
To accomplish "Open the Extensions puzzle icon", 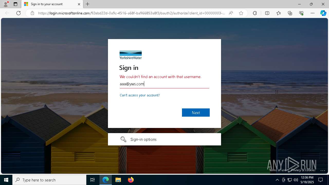I will (255, 13).
